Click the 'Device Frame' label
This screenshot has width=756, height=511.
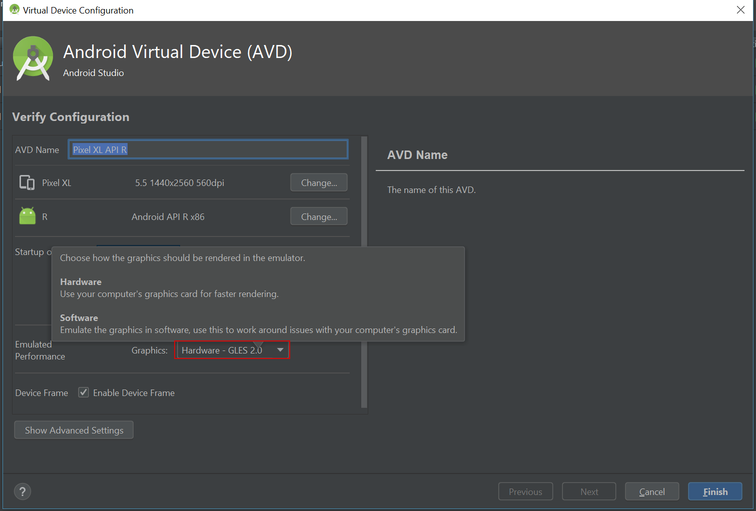pyautogui.click(x=42, y=392)
